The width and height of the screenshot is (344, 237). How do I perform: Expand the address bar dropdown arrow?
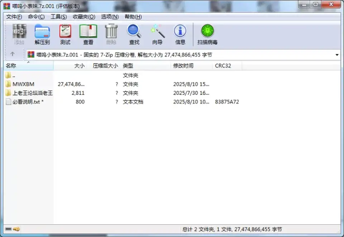pyautogui.click(x=337, y=55)
